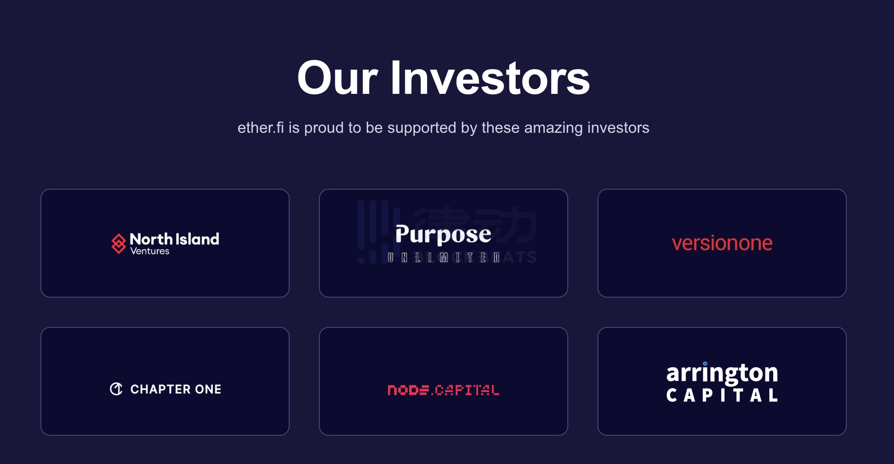This screenshot has width=894, height=464.
Task: Click the bold "North Island" text
Action: point(174,239)
